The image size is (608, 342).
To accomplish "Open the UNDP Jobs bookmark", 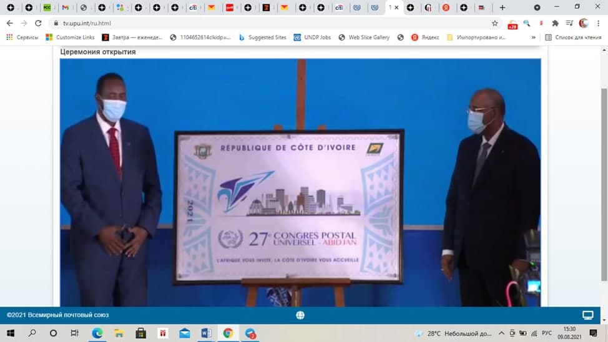I will pos(313,37).
